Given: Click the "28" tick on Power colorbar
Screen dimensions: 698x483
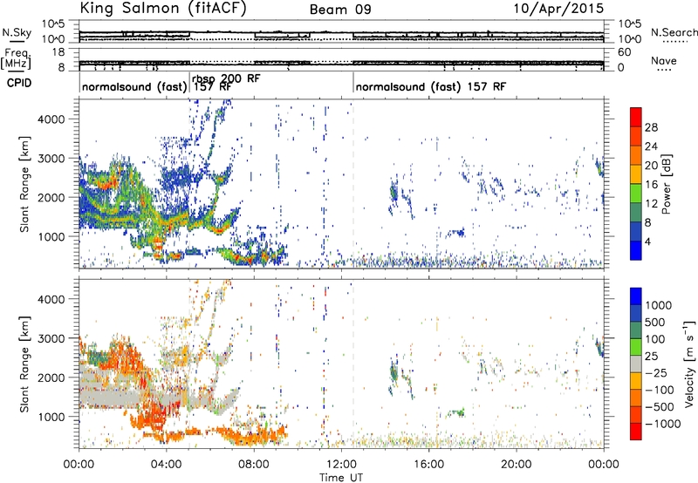Looking at the screenshot, I should [651, 127].
